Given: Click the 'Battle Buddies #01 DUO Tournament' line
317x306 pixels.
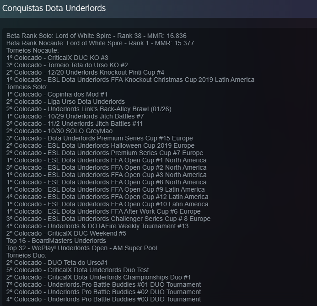Looking at the screenshot, I should (104, 285).
